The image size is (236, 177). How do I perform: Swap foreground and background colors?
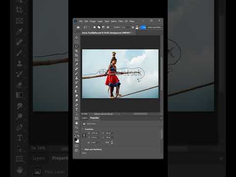tap(78, 136)
